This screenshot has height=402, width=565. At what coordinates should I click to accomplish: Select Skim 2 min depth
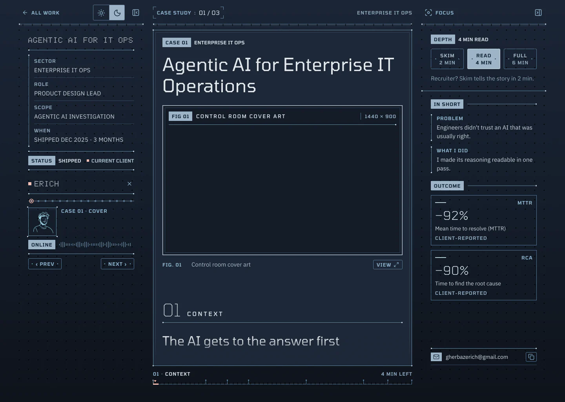pyautogui.click(x=447, y=59)
